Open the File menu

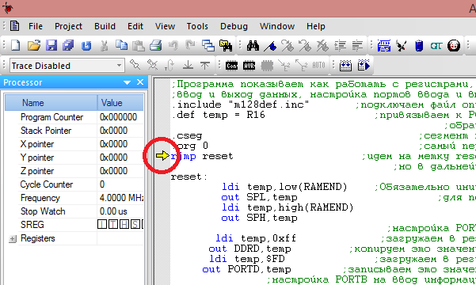click(x=36, y=26)
